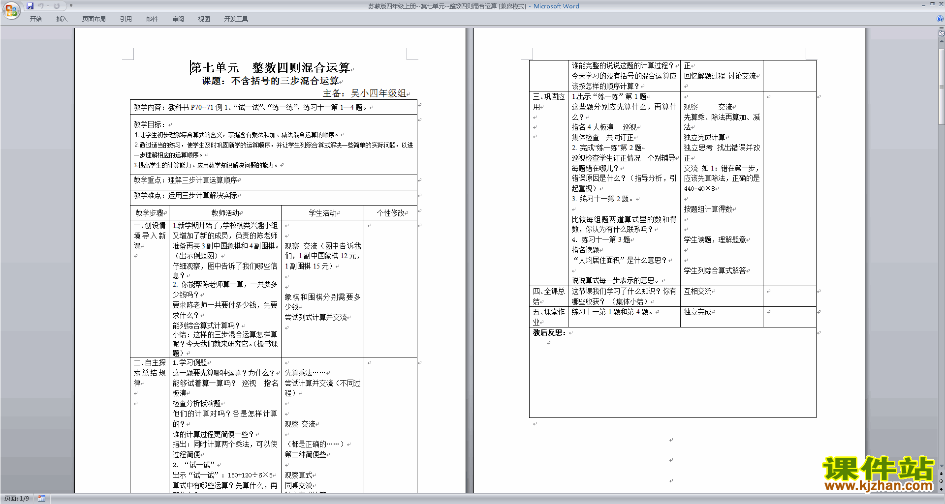This screenshot has height=504, width=945.
Task: Click the text 主备：吴小四年级组
Action: 365,93
